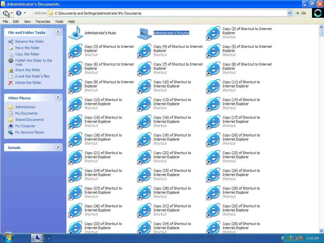The width and height of the screenshot is (324, 243).
Task: Collapse the File and Folder Tasks panel
Action: (58, 32)
